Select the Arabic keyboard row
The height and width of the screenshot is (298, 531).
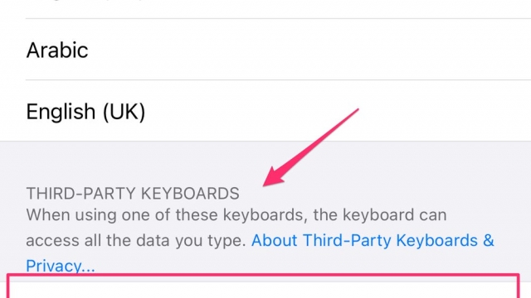(265, 50)
